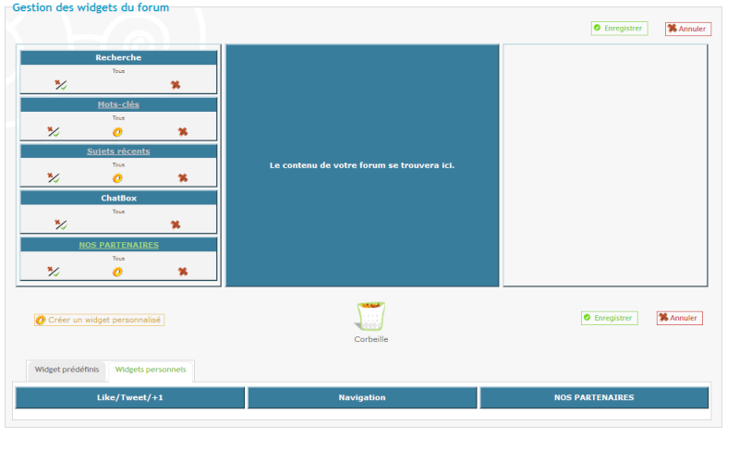
Task: Remove the ChatBox widget with the red X
Action: tap(176, 224)
